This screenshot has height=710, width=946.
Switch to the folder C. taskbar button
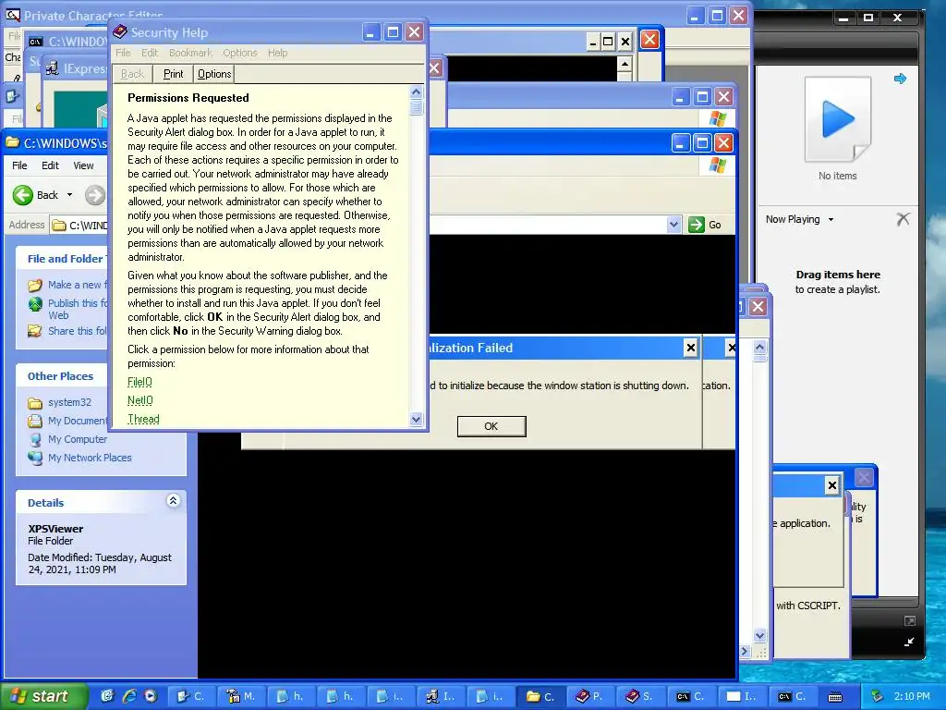pos(541,697)
